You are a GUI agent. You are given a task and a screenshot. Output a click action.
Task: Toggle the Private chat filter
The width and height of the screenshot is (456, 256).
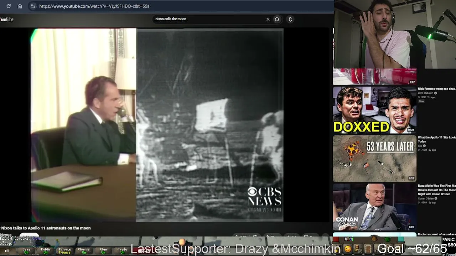click(x=65, y=251)
